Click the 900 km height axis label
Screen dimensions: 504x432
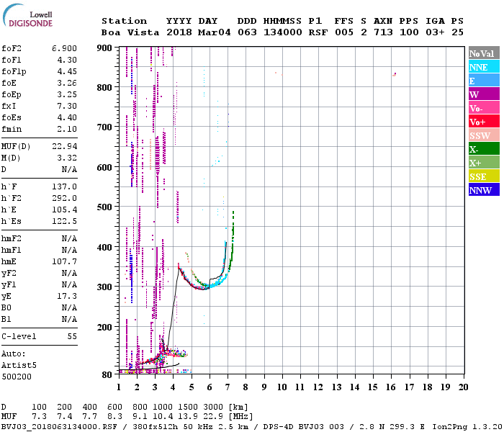coord(104,48)
